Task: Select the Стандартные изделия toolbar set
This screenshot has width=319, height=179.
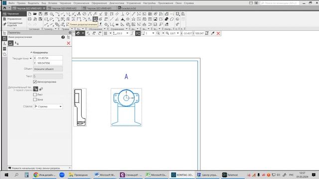Action: point(14,24)
